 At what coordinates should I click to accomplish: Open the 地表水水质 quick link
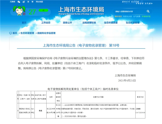tap(127, 16)
